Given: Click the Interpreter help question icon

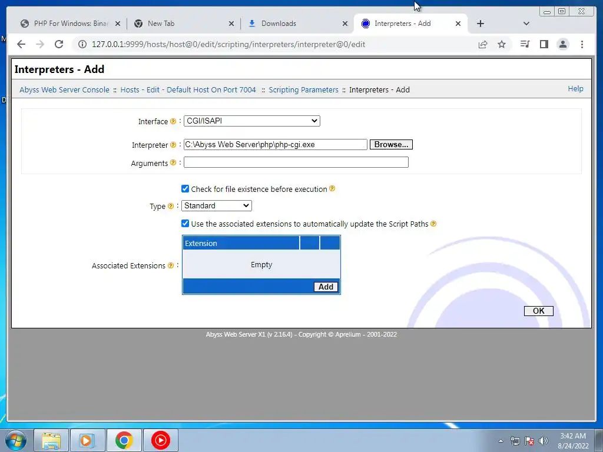Looking at the screenshot, I should (173, 145).
